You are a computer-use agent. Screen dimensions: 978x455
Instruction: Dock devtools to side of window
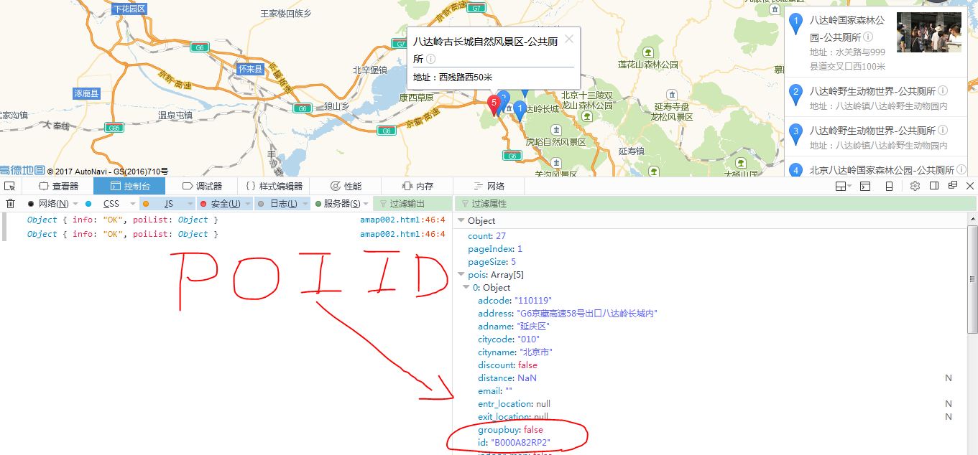934,185
